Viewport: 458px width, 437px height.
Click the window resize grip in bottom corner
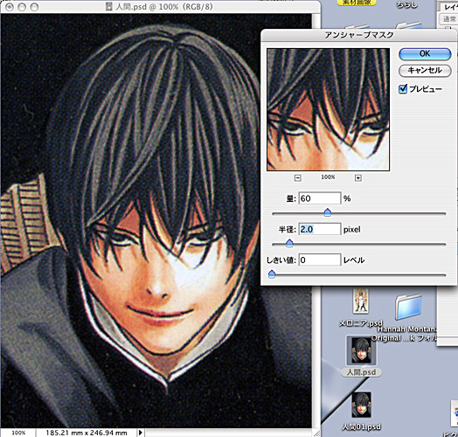pyautogui.click(x=316, y=433)
